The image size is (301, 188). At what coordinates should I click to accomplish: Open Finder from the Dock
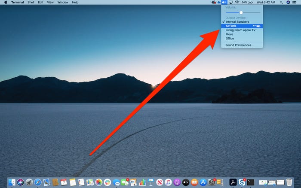[x=12, y=182]
